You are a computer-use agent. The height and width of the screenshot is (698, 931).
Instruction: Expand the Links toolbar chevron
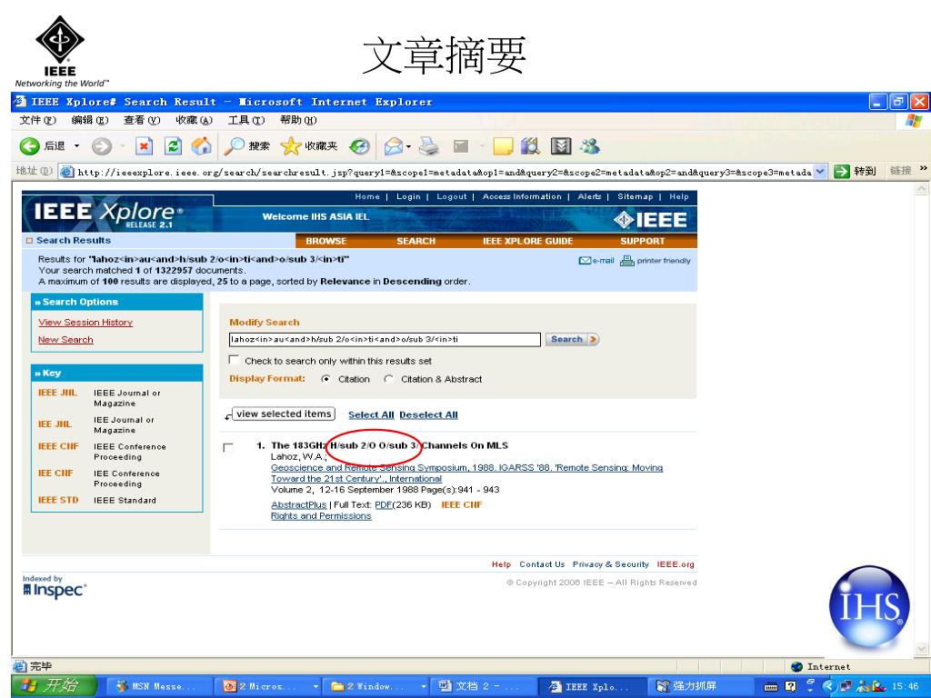pos(924,168)
